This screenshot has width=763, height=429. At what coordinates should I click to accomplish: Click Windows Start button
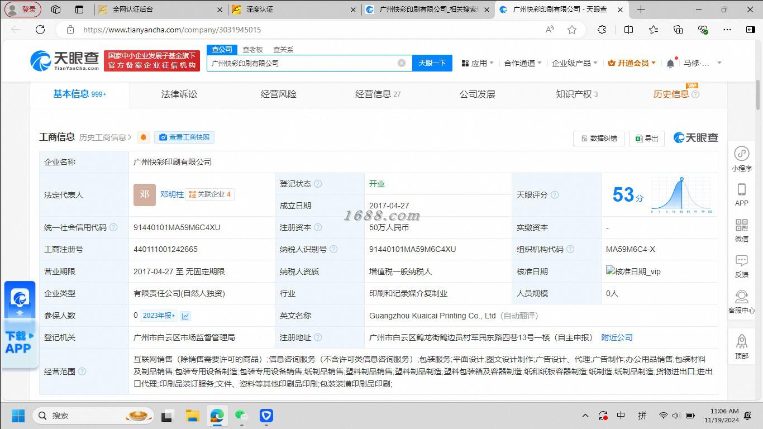(18, 416)
